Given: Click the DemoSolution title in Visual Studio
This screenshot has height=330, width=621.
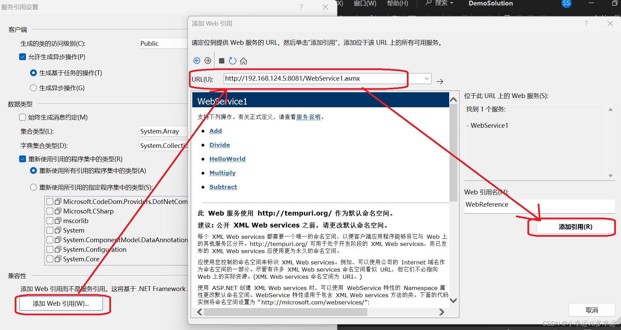Looking at the screenshot, I should pos(491,3).
